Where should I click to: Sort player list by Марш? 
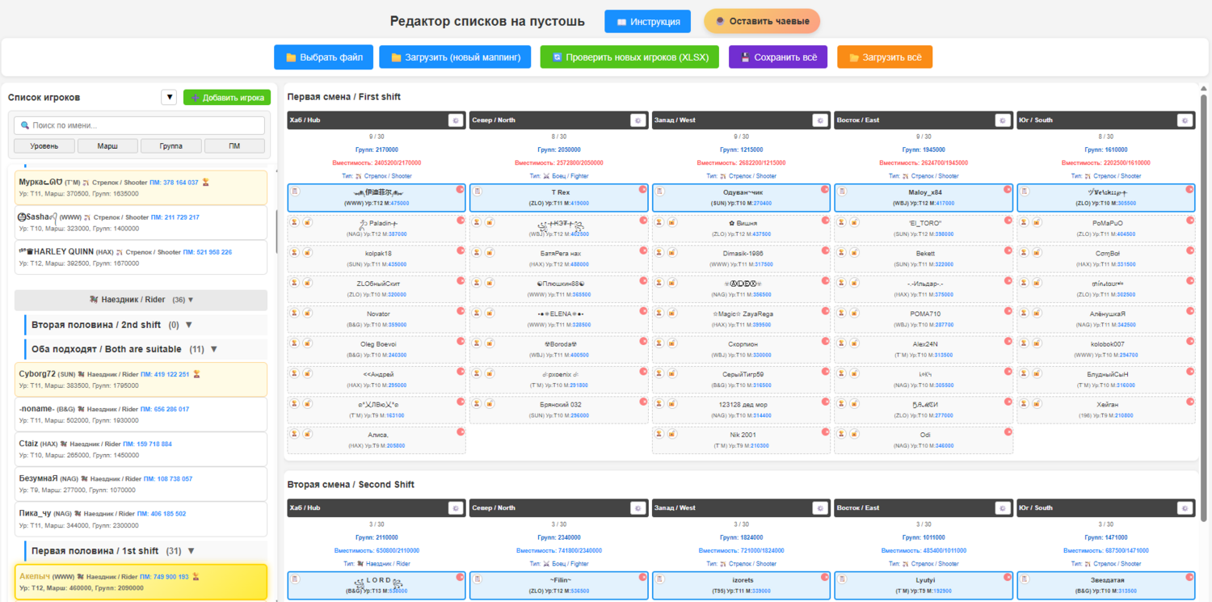[x=107, y=146]
